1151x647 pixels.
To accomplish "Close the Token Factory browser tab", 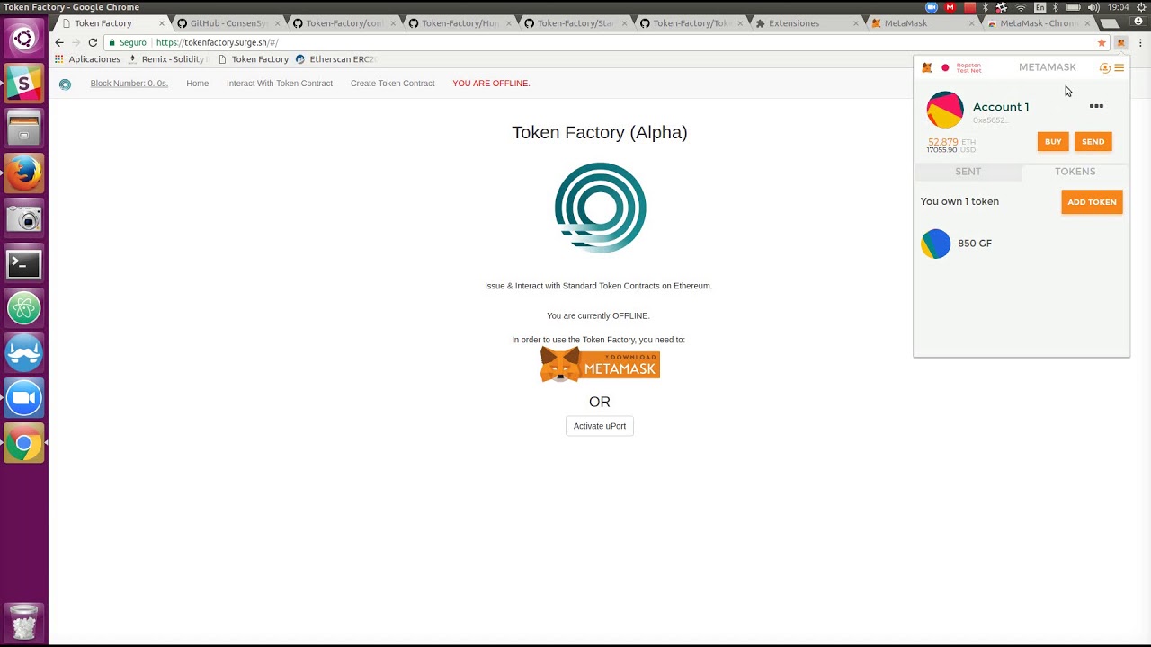I will pos(162,23).
